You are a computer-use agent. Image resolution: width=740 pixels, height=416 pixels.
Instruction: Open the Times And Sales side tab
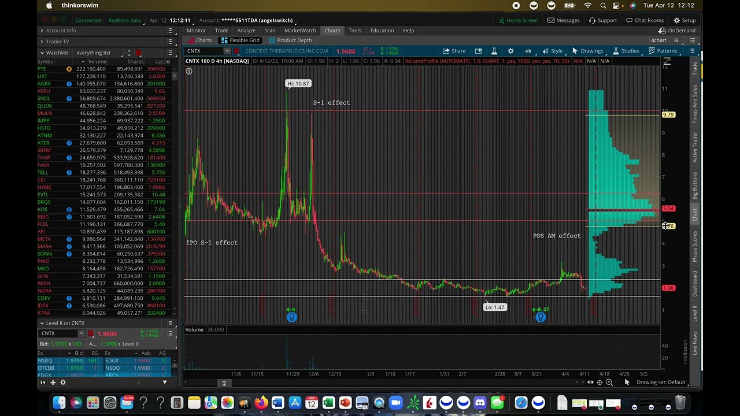pyautogui.click(x=695, y=104)
